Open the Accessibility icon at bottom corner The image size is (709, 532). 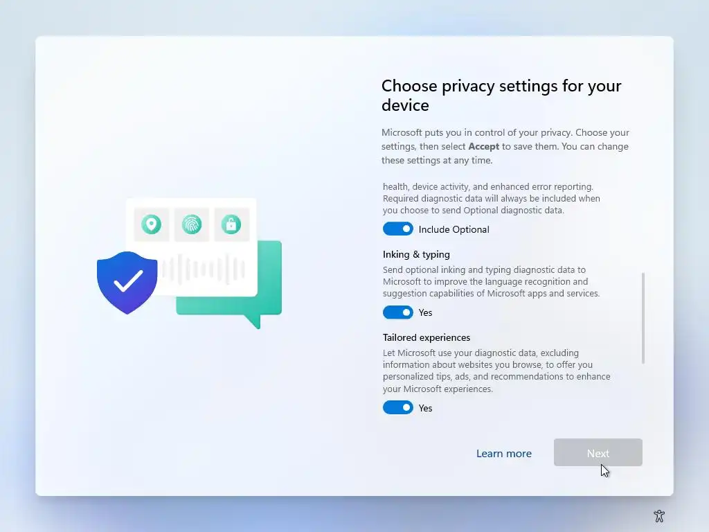[x=659, y=515]
